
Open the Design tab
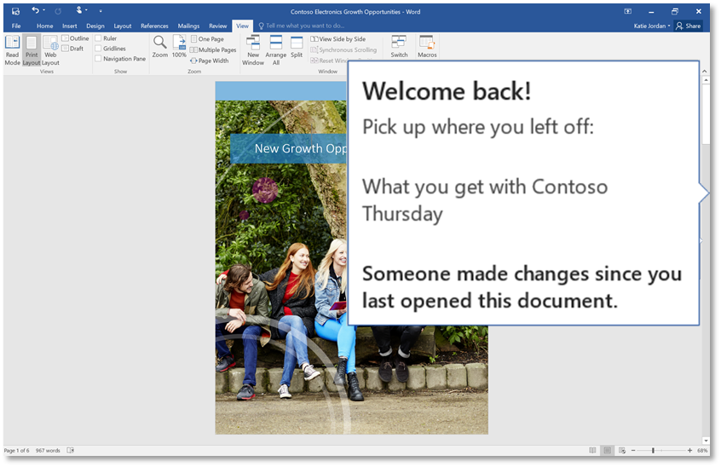tap(95, 26)
